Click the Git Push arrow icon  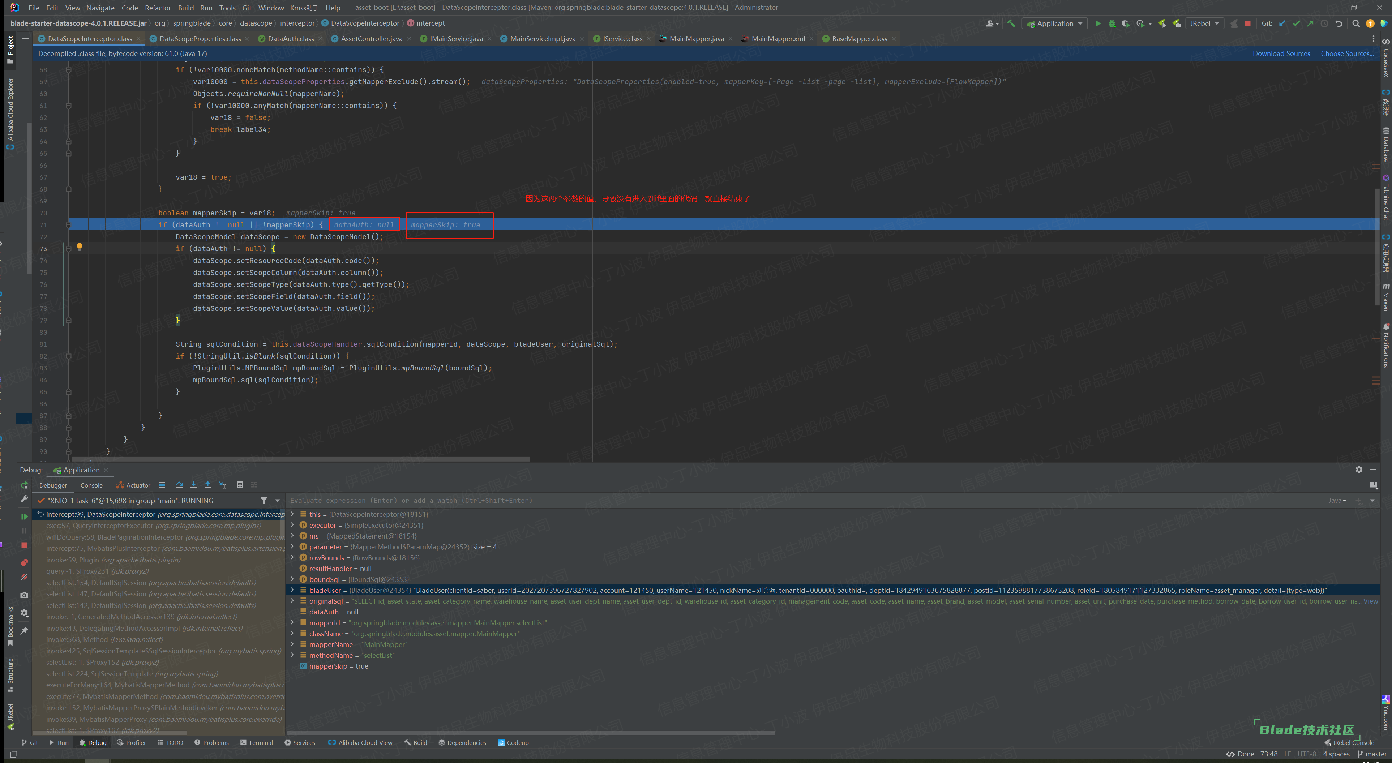(1310, 23)
